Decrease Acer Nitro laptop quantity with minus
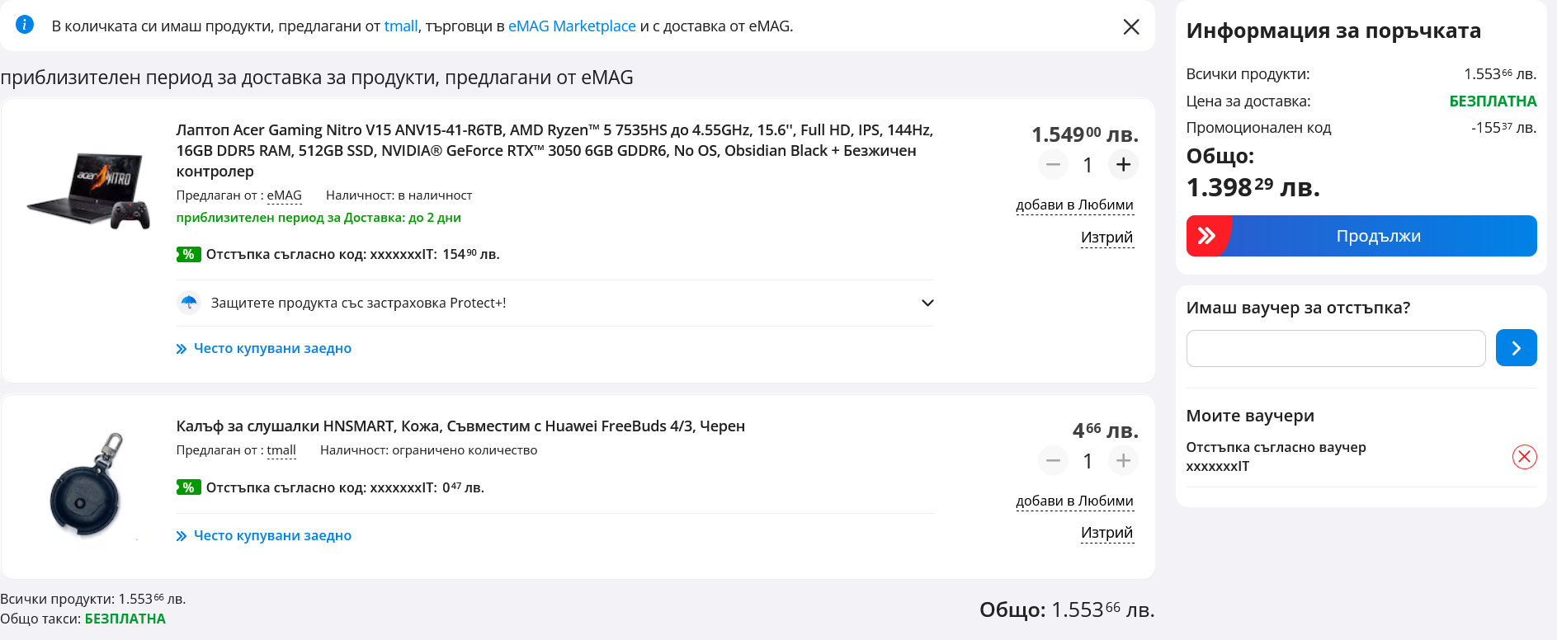This screenshot has height=640, width=1557. 1053,165
